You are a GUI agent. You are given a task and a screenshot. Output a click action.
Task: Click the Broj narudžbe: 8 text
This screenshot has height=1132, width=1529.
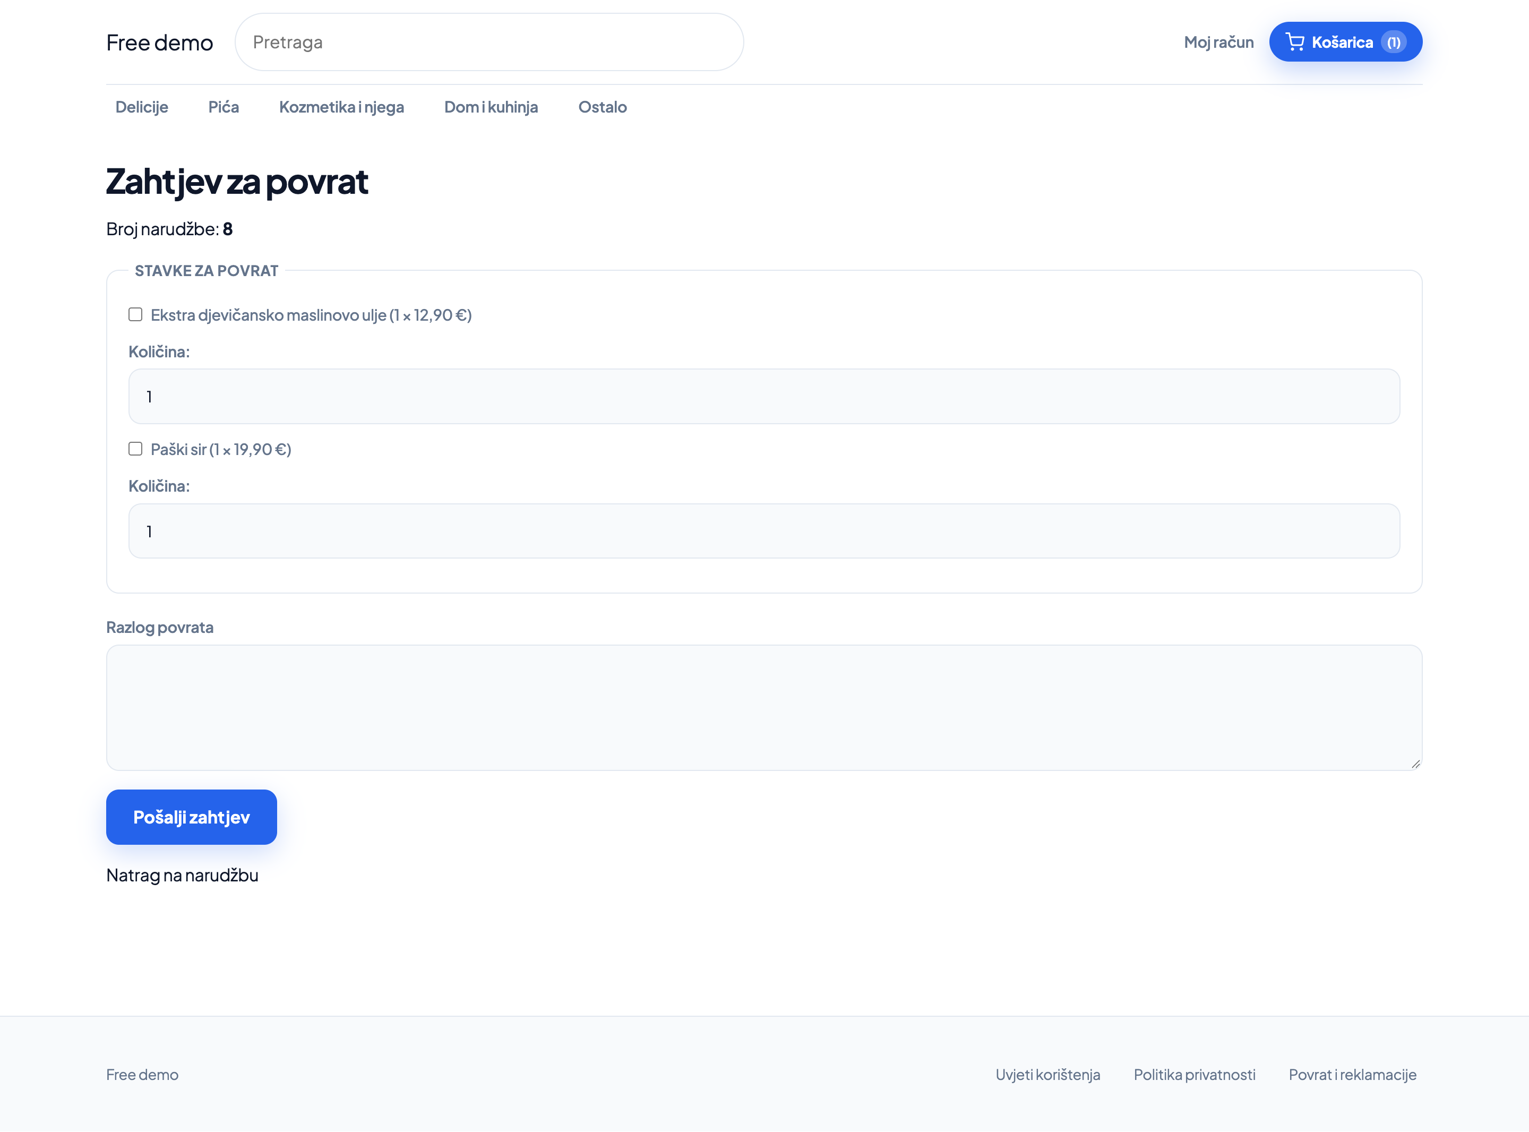point(169,229)
